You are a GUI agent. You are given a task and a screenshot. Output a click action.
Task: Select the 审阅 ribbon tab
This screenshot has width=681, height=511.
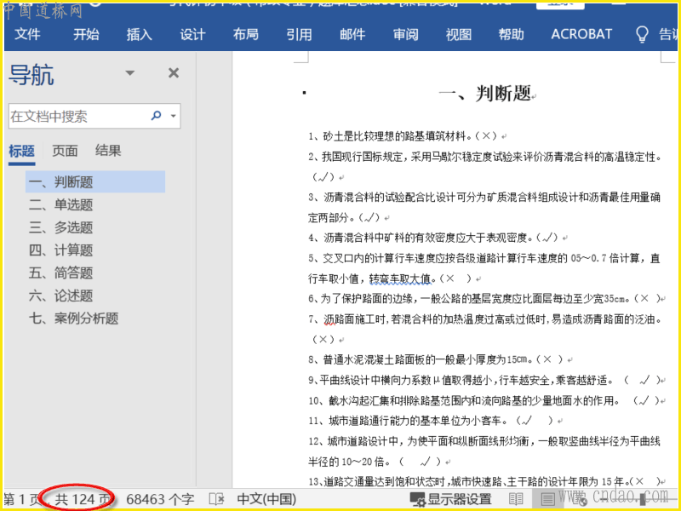(406, 34)
